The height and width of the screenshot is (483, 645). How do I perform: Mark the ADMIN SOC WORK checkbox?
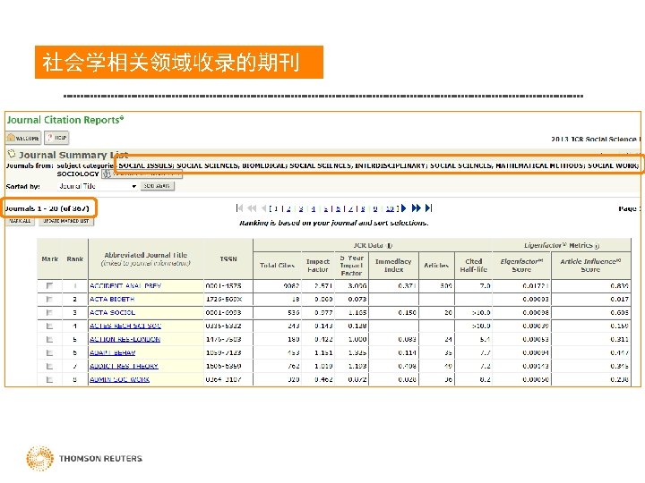coord(50,379)
